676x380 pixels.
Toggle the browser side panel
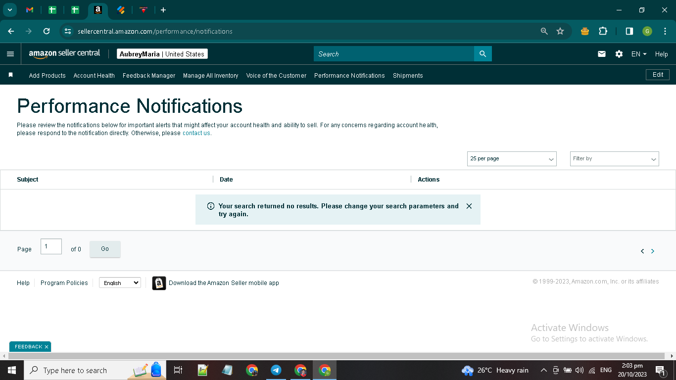[629, 31]
